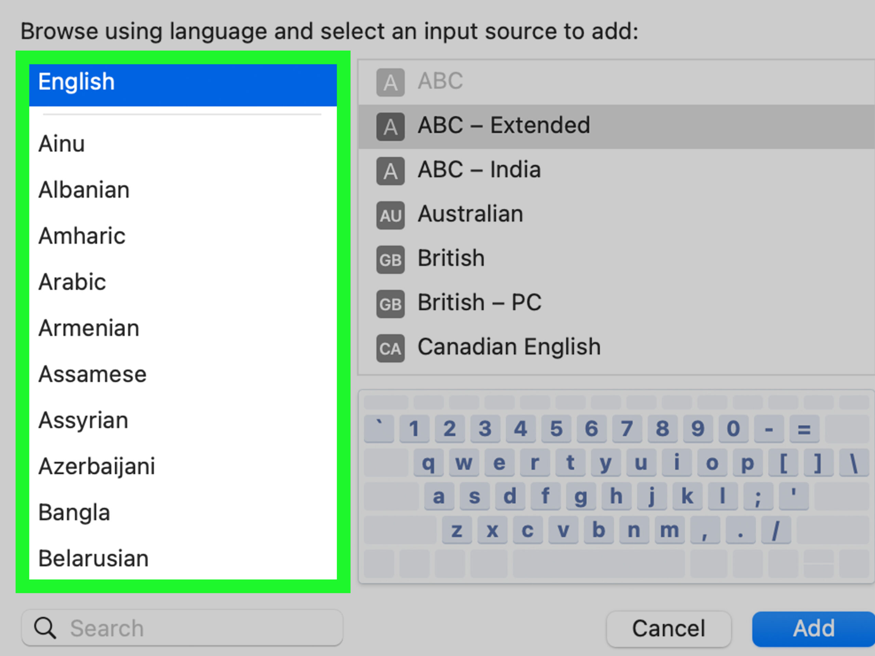Click the ABC – India keyboard icon
Image resolution: width=875 pixels, height=656 pixels.
pyautogui.click(x=390, y=171)
